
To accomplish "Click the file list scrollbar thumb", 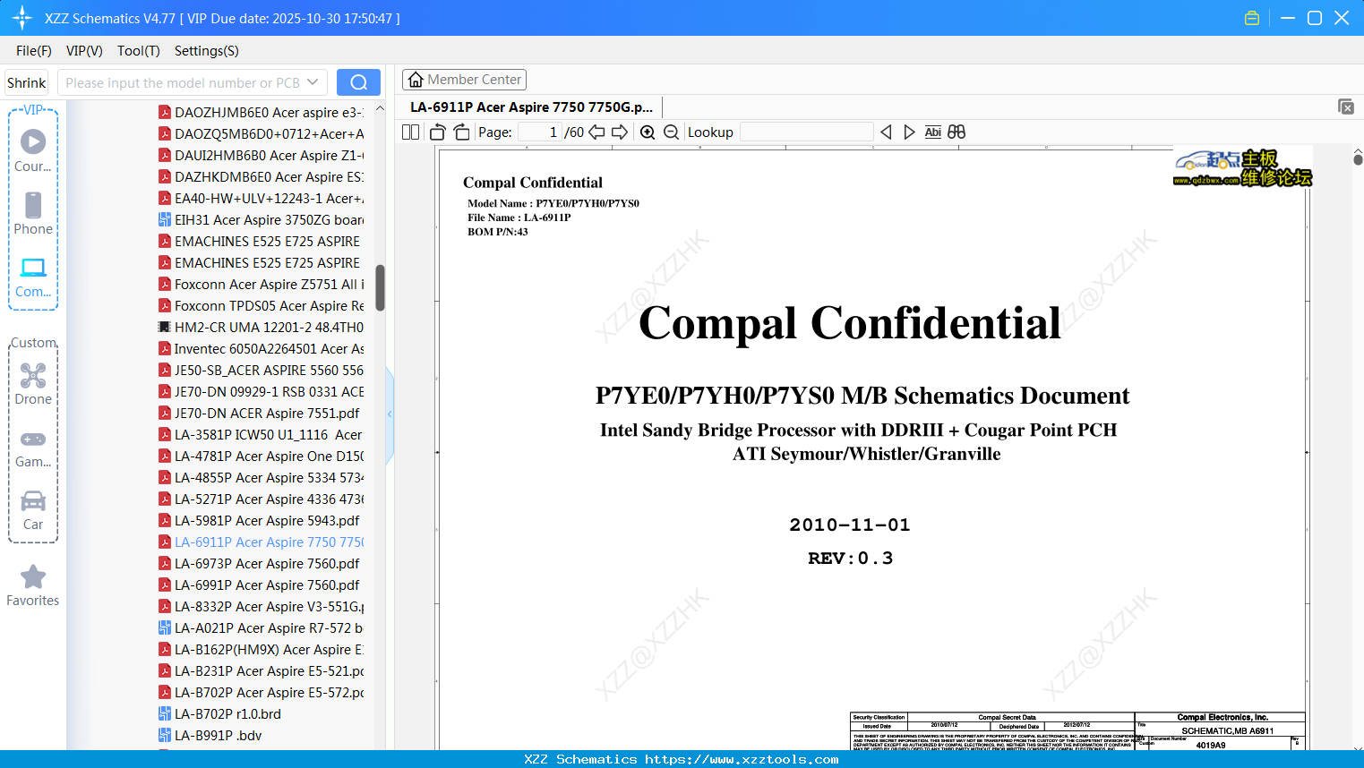I will (x=380, y=287).
